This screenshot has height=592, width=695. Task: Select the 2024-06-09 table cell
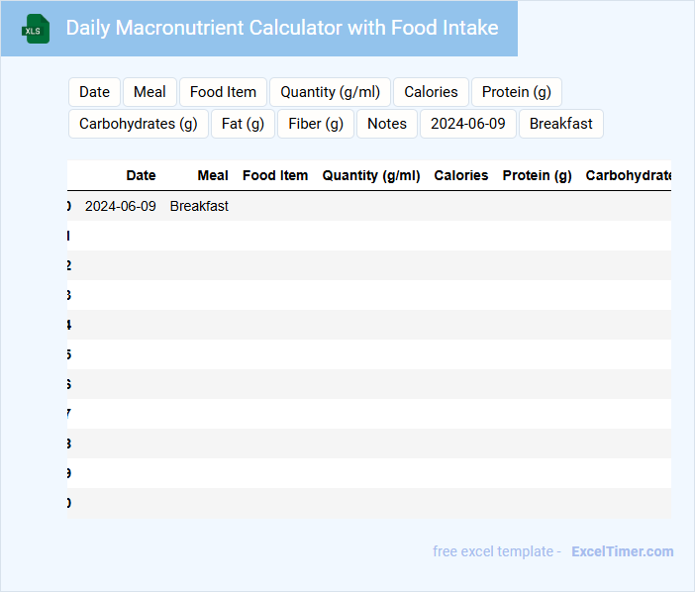(x=120, y=206)
